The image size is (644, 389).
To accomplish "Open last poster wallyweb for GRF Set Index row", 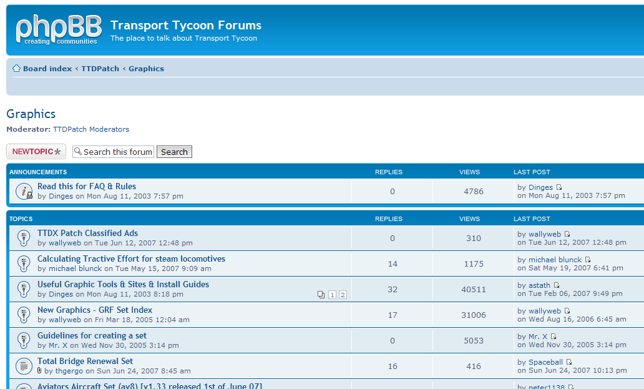I will (545, 311).
